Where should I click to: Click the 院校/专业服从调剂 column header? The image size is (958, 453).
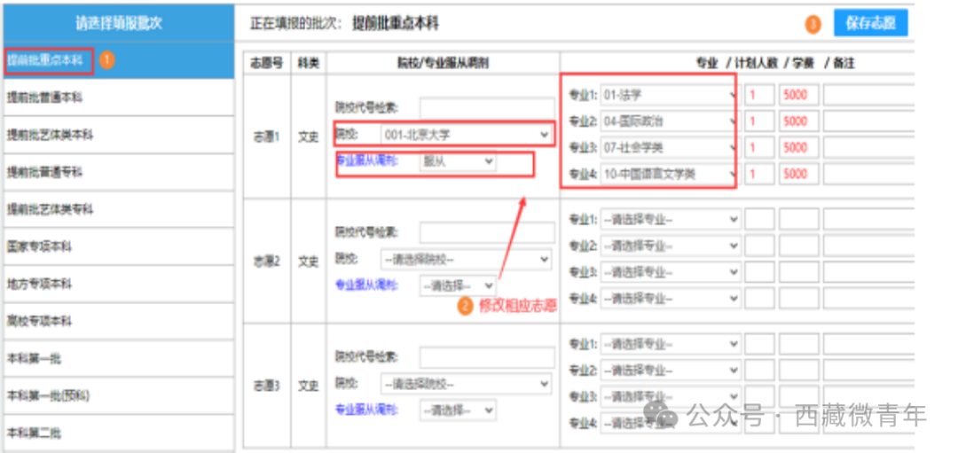coord(443,63)
